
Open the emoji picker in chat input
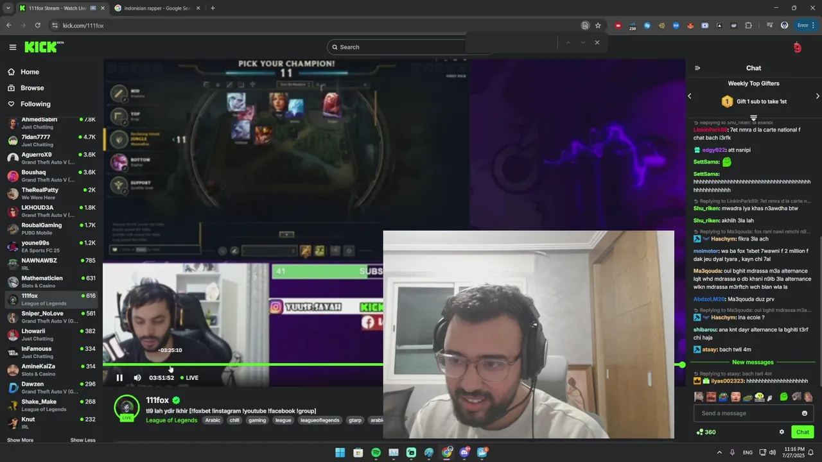click(x=805, y=413)
